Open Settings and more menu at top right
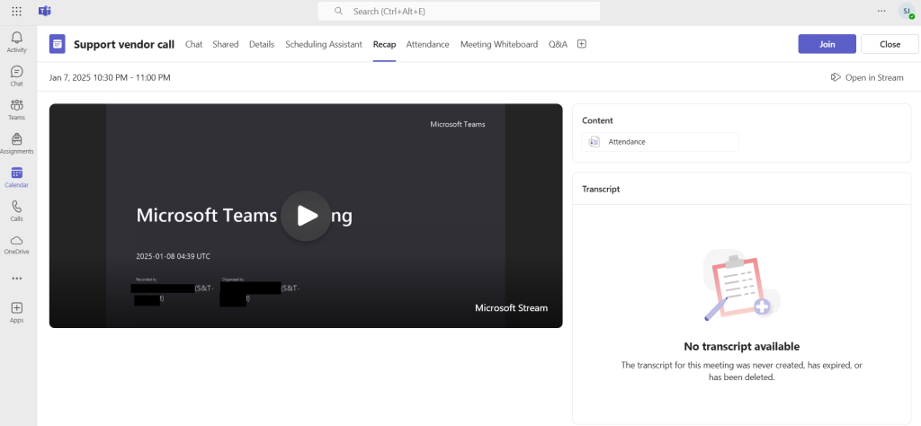The height and width of the screenshot is (426, 921). click(881, 11)
